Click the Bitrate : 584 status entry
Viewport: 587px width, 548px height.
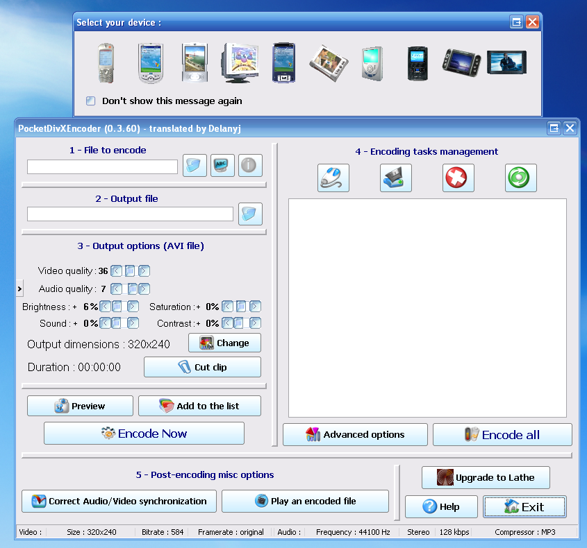163,532
